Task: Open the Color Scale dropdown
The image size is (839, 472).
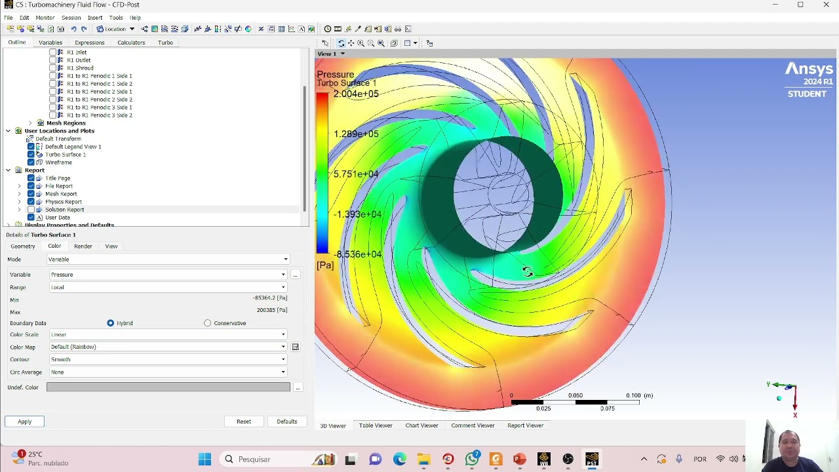Action: tap(168, 334)
